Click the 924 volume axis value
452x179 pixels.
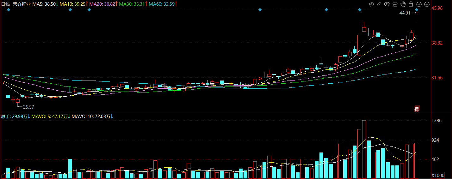[435, 140]
